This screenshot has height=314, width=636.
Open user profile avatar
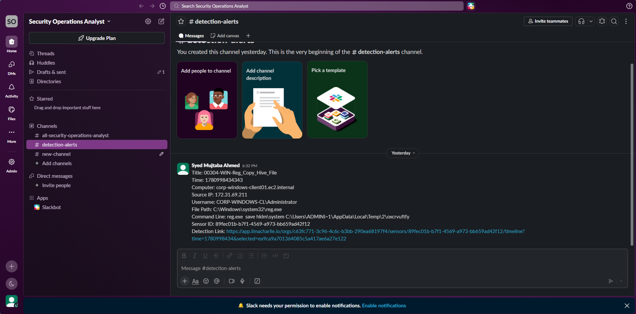[12, 301]
